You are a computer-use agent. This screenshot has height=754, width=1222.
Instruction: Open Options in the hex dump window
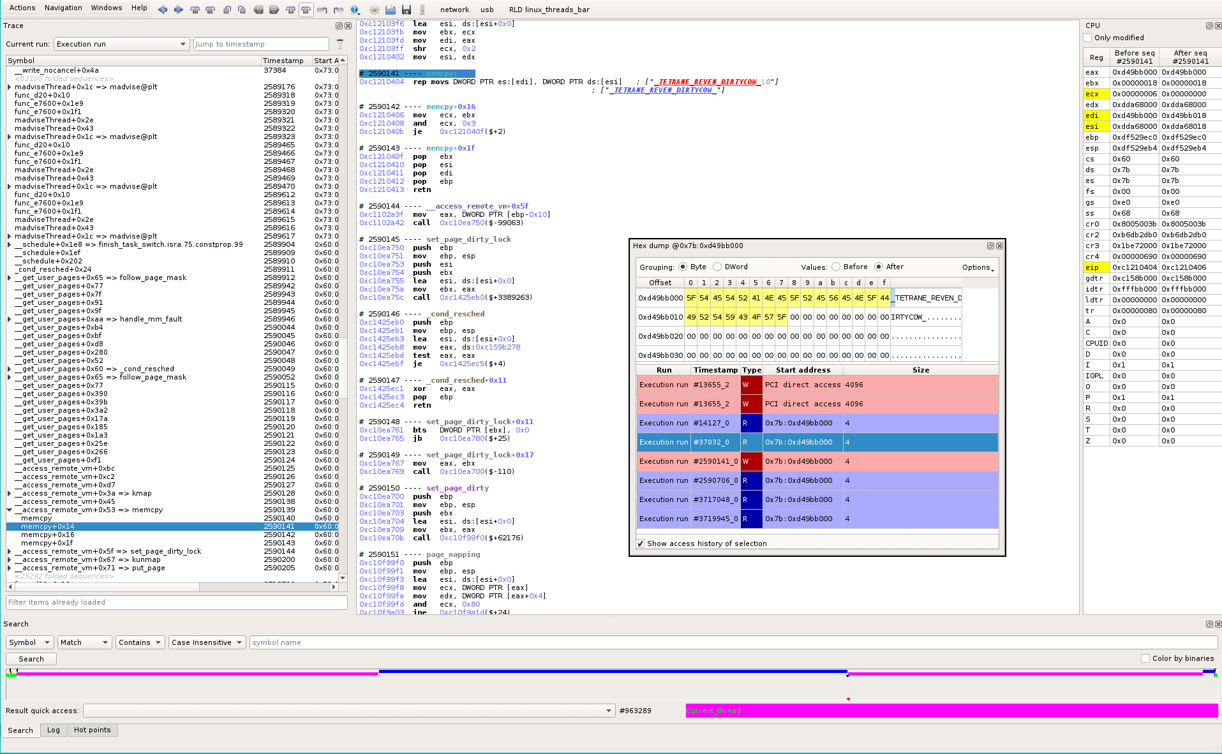point(976,267)
